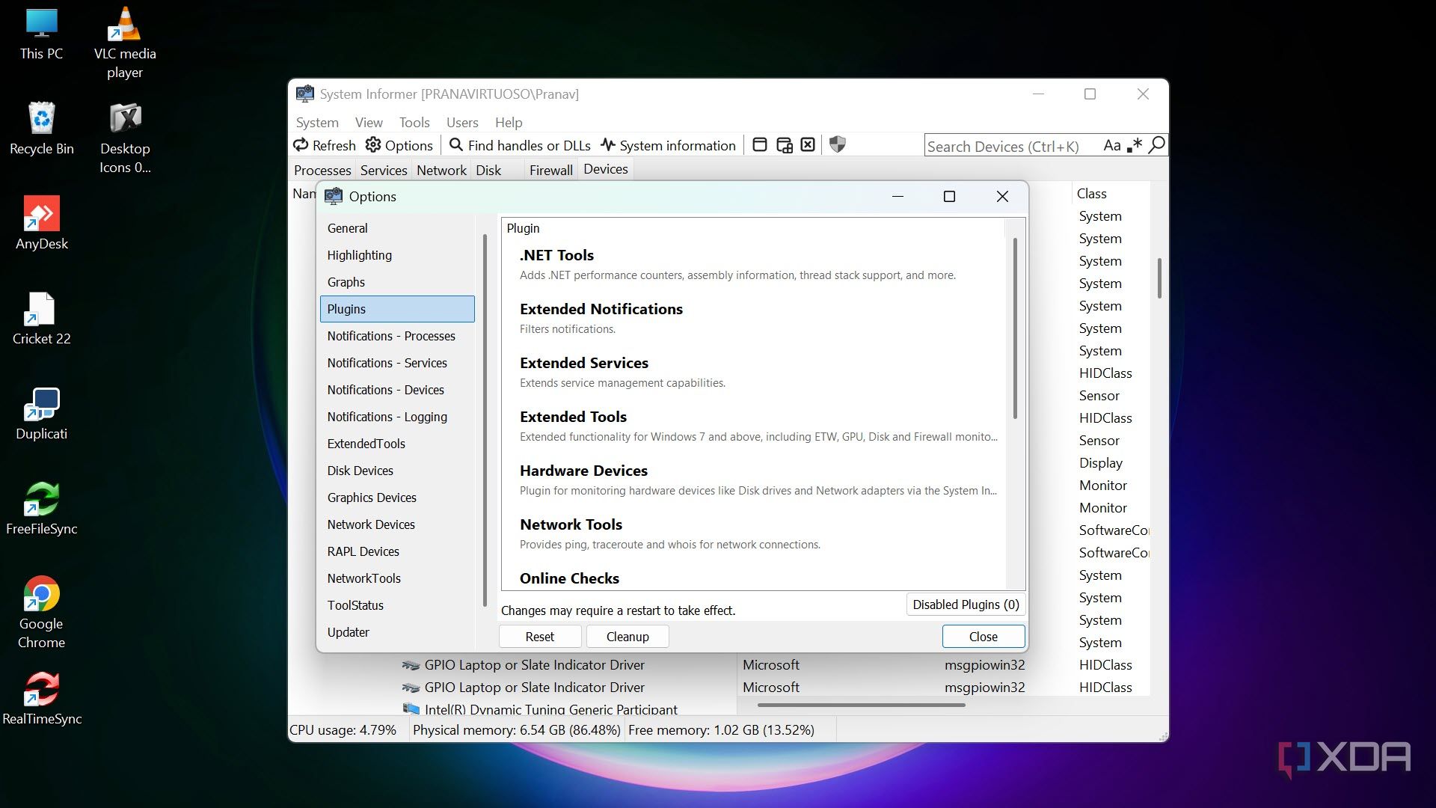Viewport: 1436px width, 808px height.
Task: Click find window and thread icon
Action: (x=785, y=145)
